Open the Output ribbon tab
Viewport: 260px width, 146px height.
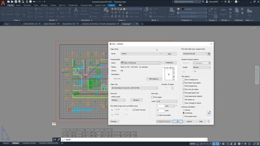tap(53, 5)
